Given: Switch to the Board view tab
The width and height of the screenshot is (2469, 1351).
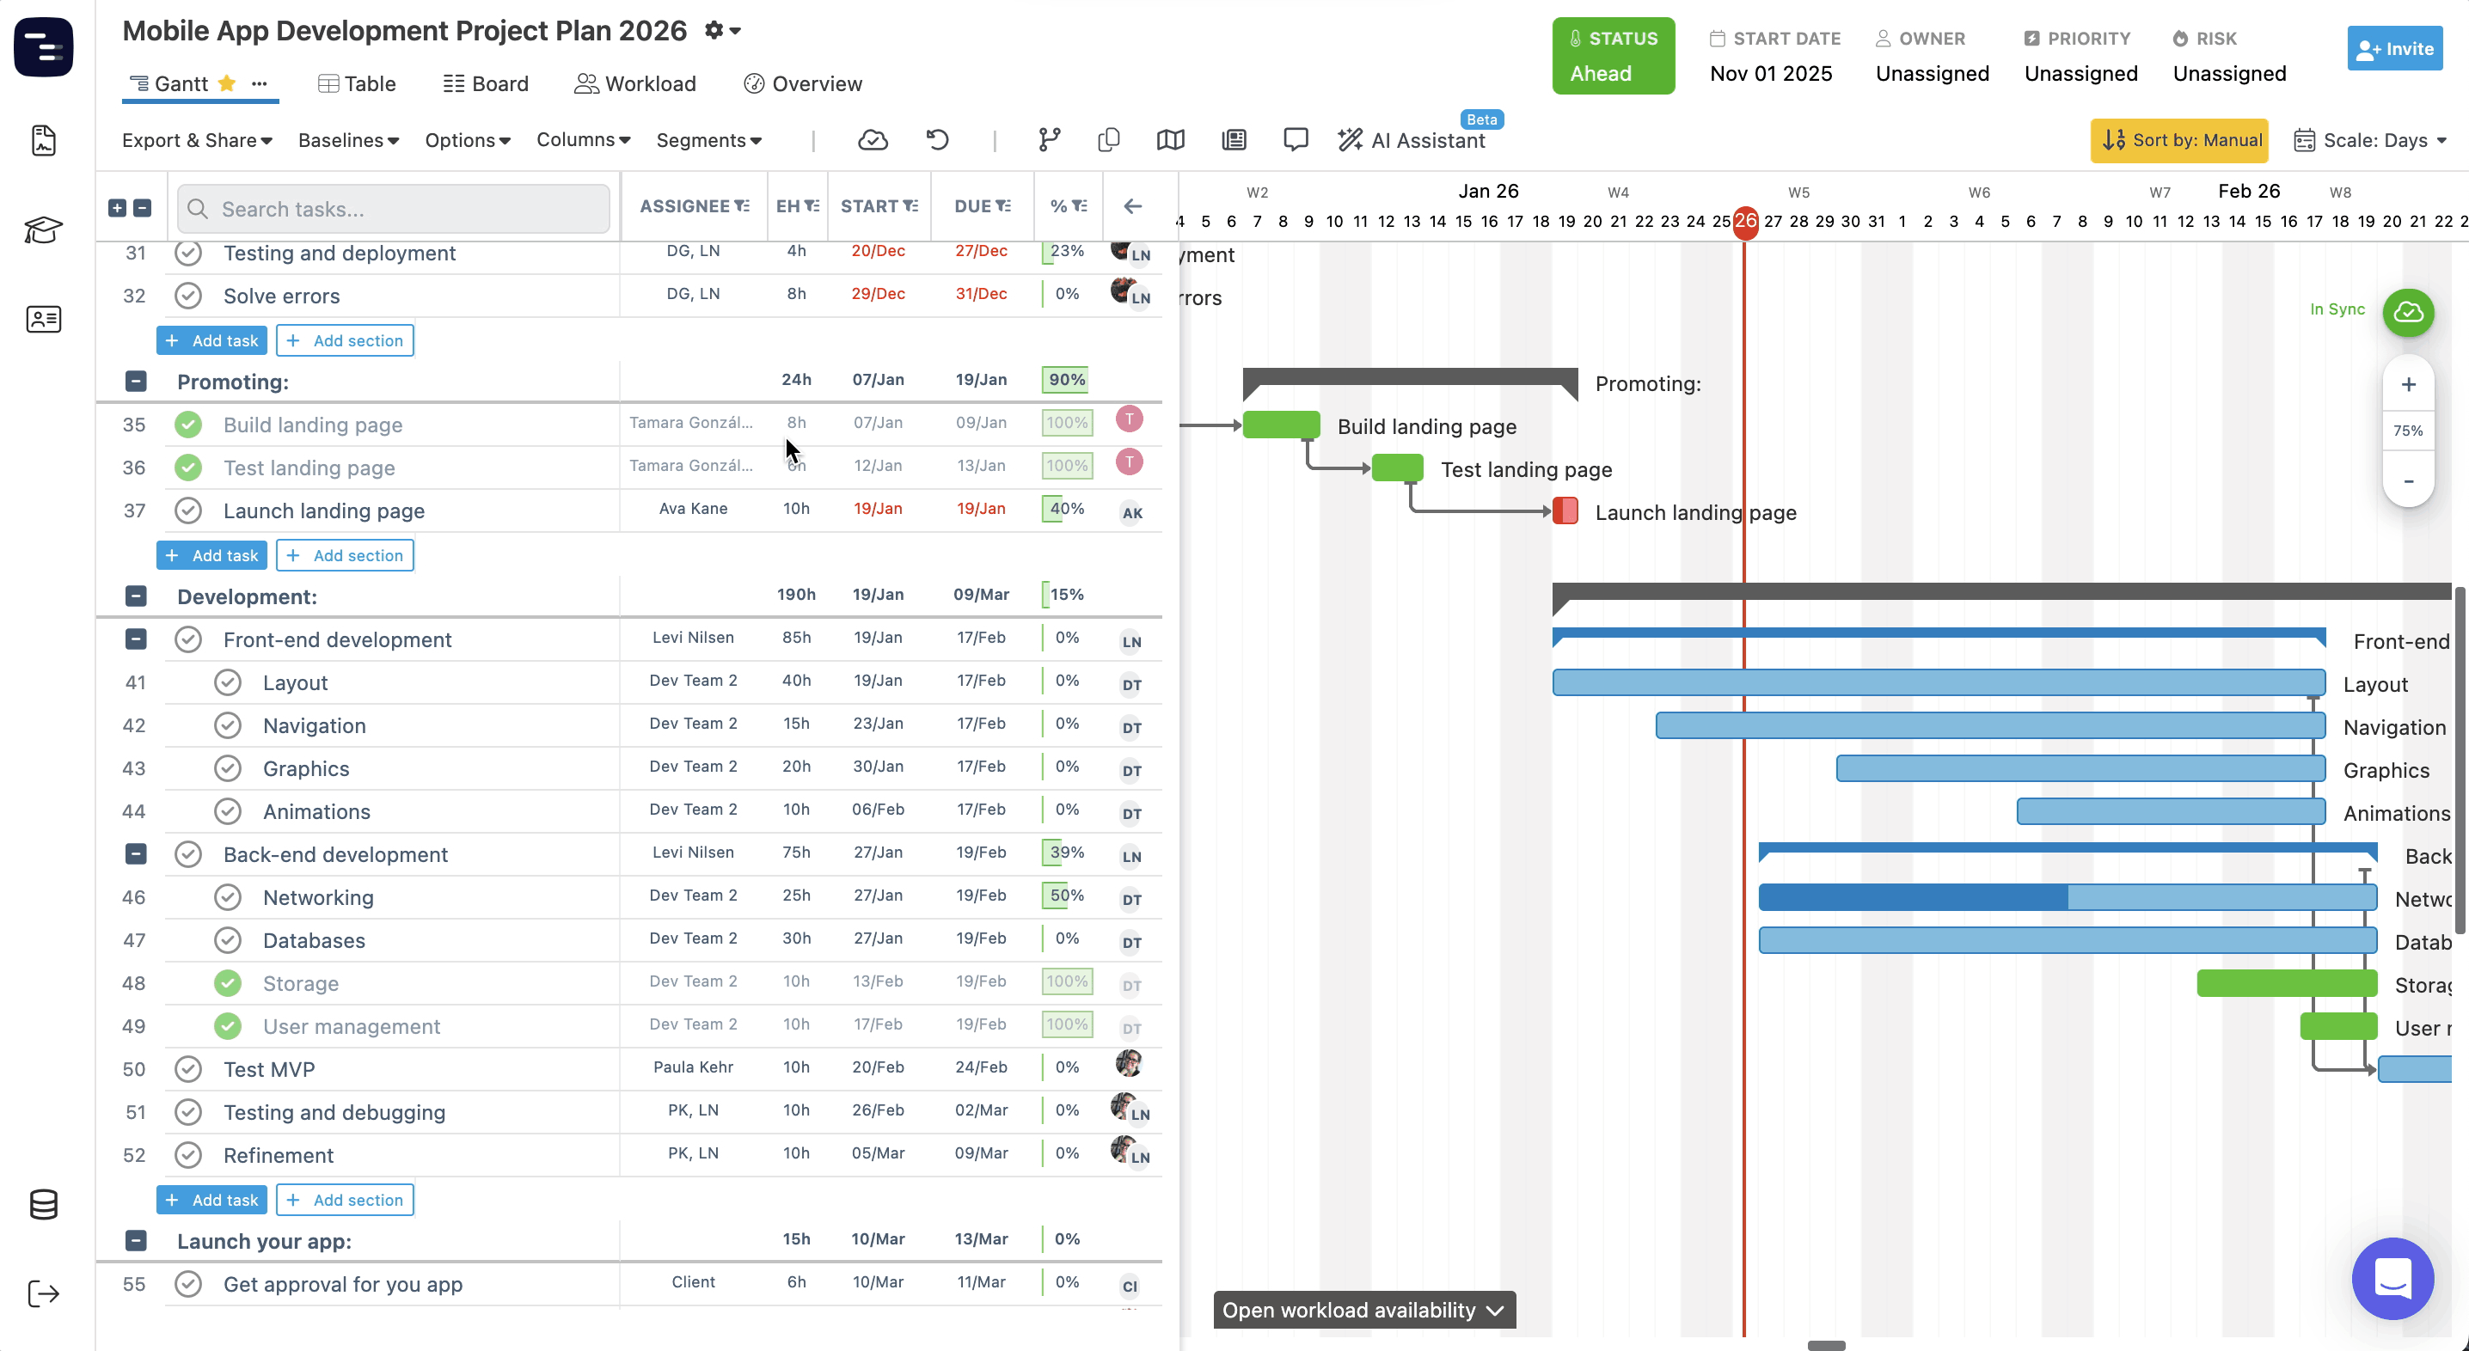Looking at the screenshot, I should pyautogui.click(x=486, y=83).
